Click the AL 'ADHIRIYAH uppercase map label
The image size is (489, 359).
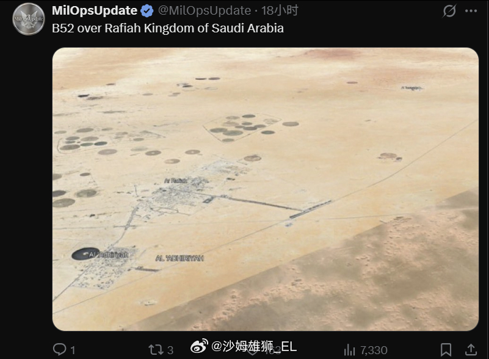coord(179,258)
